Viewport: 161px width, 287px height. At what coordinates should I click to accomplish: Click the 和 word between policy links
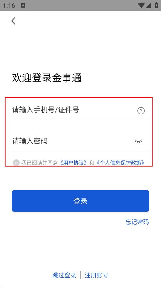(x=92, y=163)
